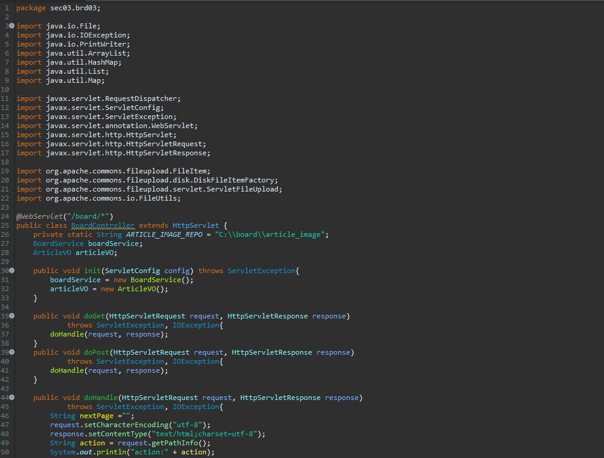Click HttpServlet after extends keyword
Screen dimensions: 604x458
point(196,225)
